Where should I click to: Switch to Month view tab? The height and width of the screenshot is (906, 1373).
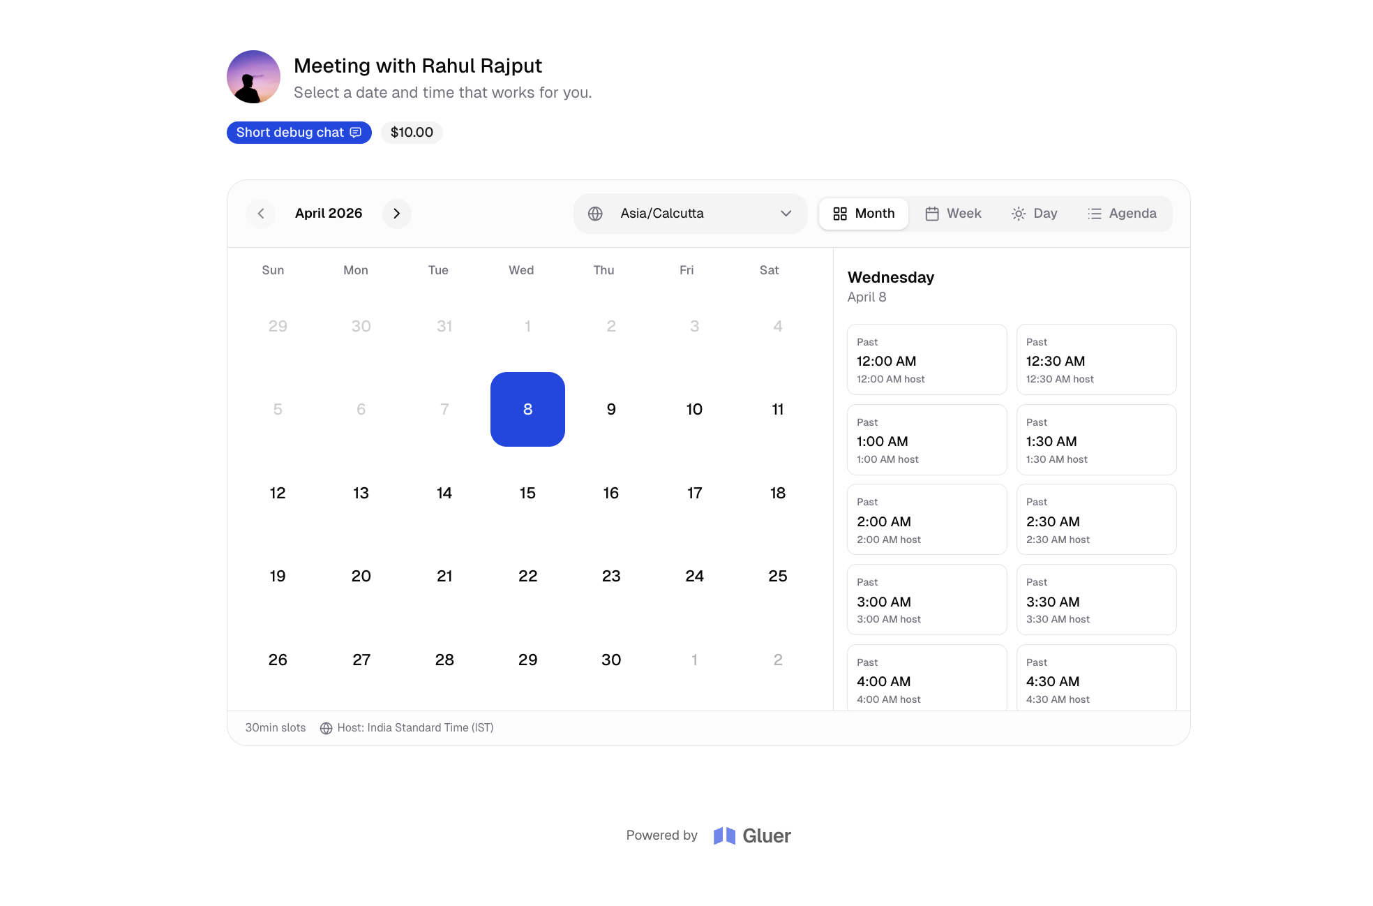pos(864,214)
